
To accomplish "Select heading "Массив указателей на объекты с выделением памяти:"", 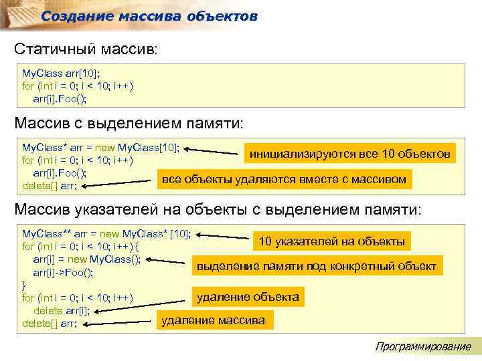I will 218,210.
